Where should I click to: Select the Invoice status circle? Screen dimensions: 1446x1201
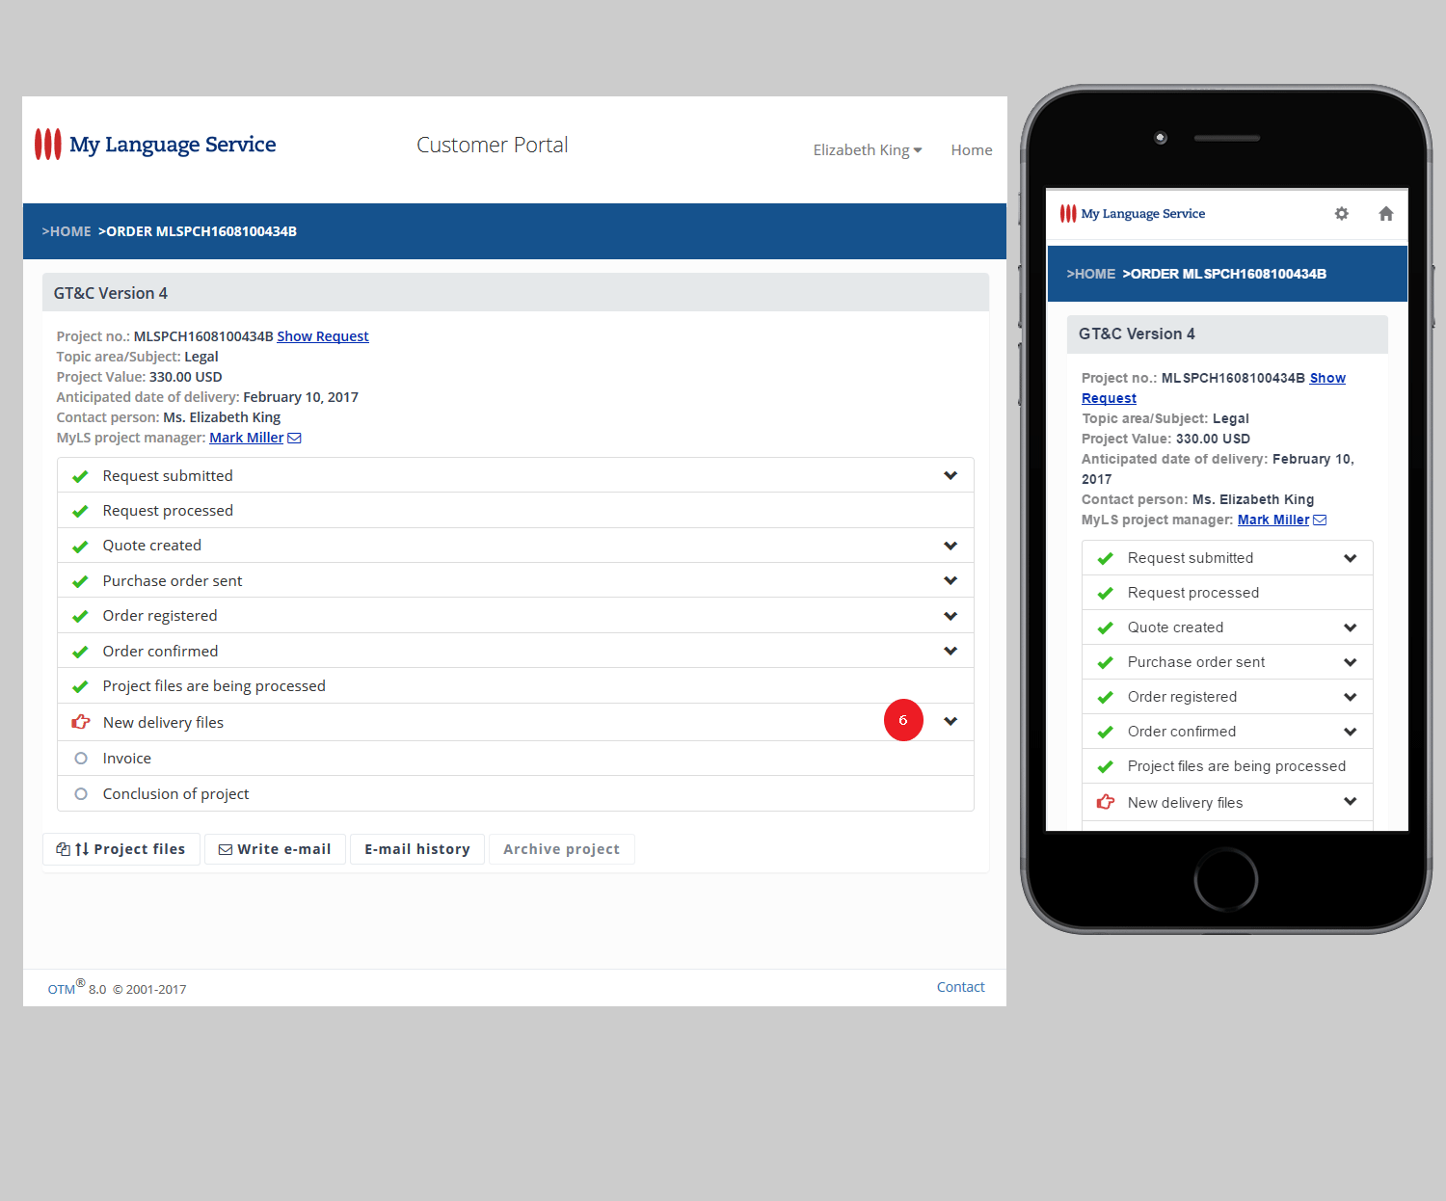click(81, 759)
